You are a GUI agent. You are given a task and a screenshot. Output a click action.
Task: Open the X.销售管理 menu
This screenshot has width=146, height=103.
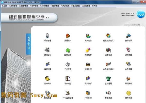24,6
